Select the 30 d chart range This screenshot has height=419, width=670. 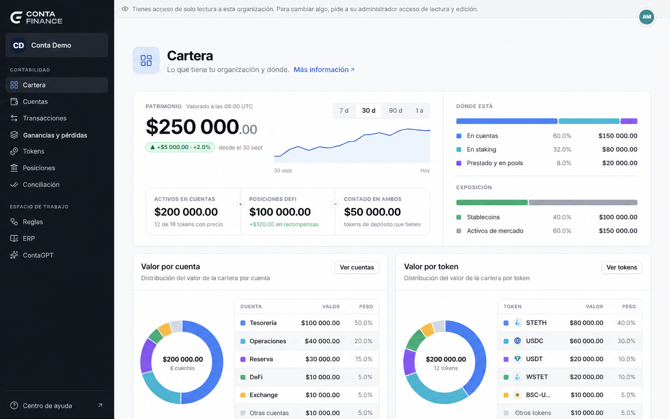click(x=369, y=111)
